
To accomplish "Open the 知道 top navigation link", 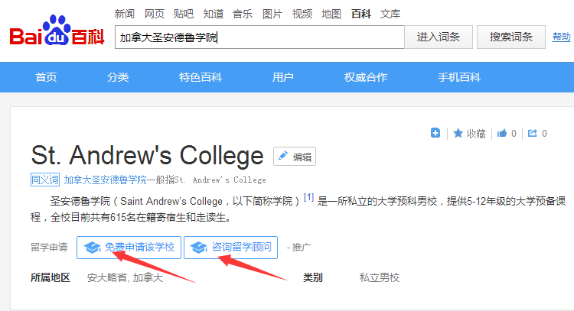I will tap(213, 14).
